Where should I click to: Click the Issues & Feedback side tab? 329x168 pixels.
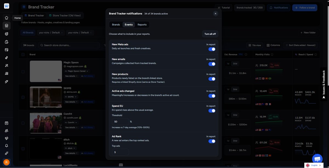(324, 84)
